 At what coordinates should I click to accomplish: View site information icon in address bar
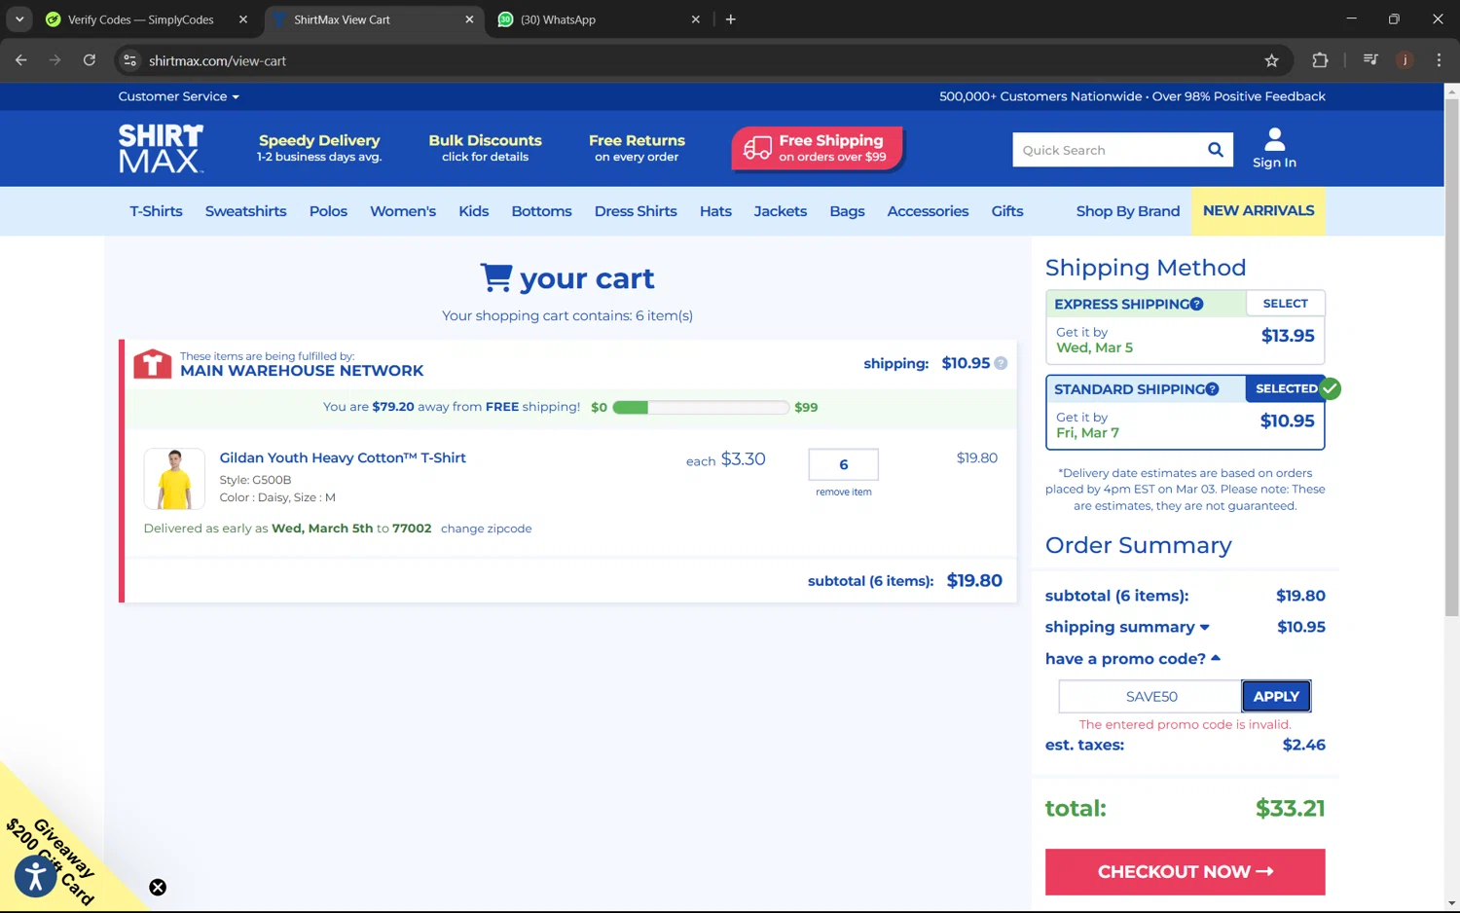tap(129, 60)
